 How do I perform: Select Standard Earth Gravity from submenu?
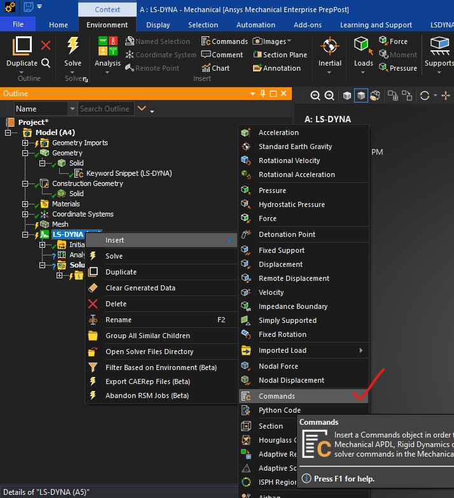click(x=303, y=146)
